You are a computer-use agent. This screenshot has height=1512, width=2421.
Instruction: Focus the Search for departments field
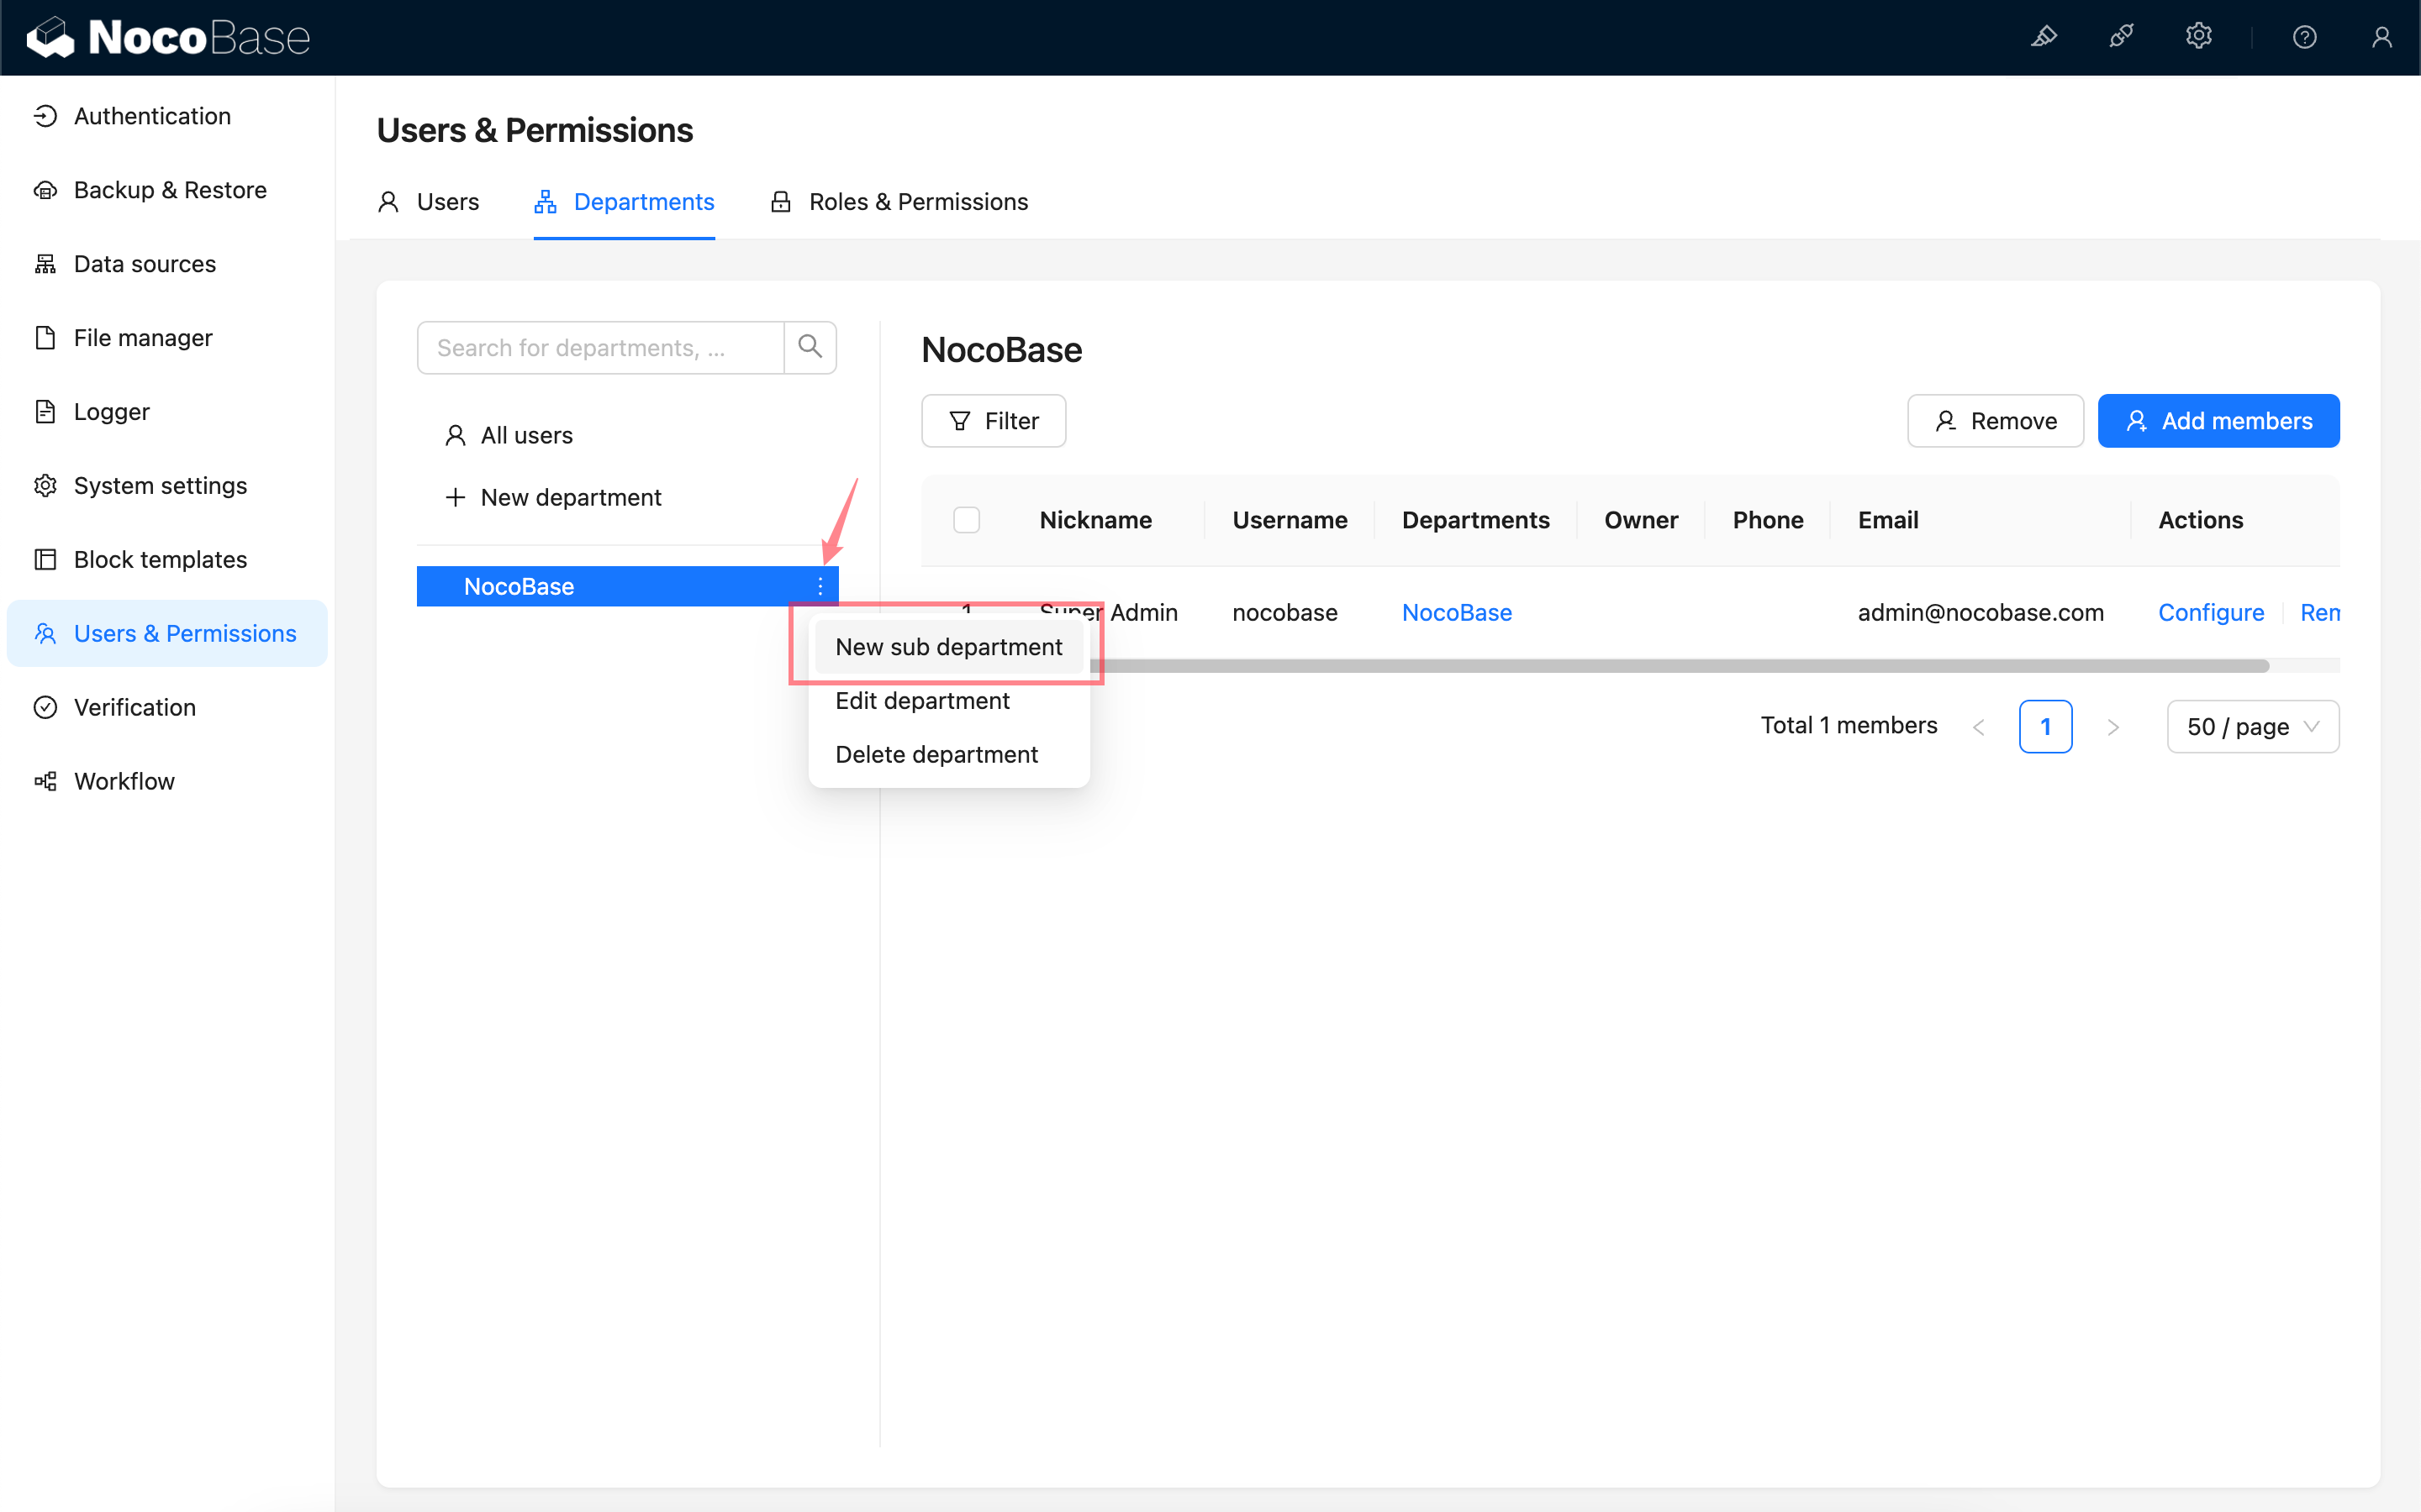(x=600, y=347)
